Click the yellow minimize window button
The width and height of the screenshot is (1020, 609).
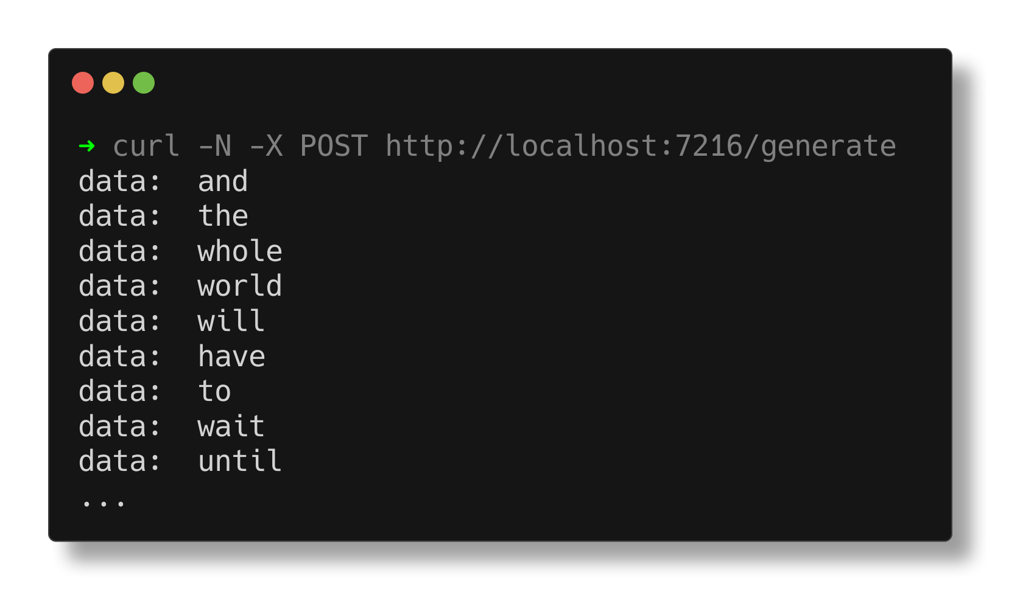click(x=113, y=83)
